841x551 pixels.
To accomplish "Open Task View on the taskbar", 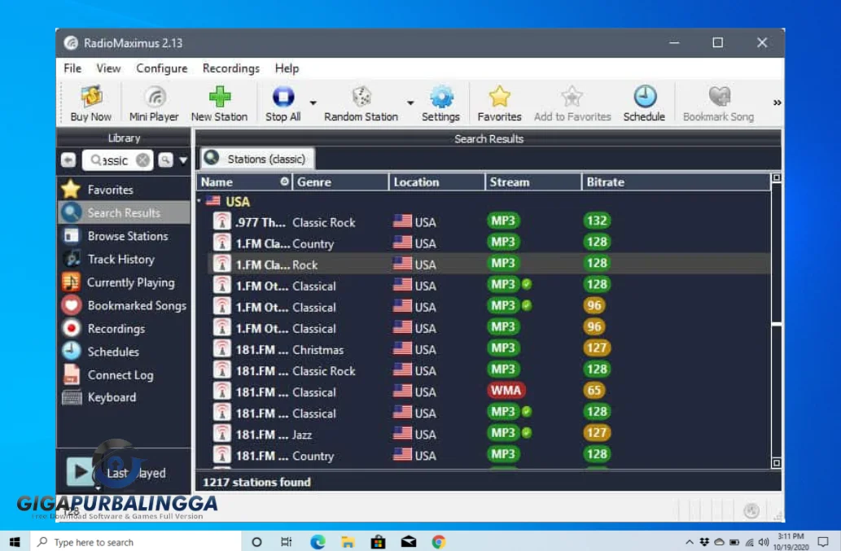I will coord(287,542).
